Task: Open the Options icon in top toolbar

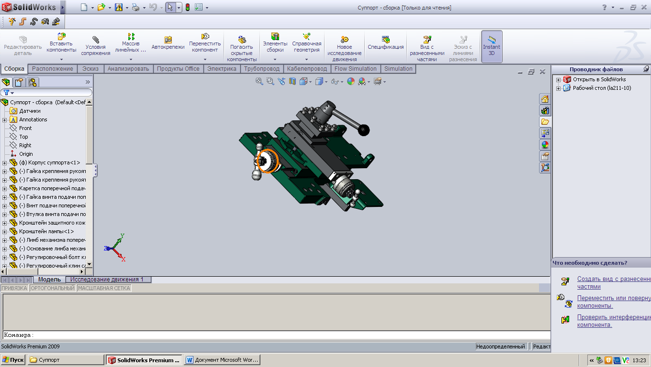Action: 199,8
